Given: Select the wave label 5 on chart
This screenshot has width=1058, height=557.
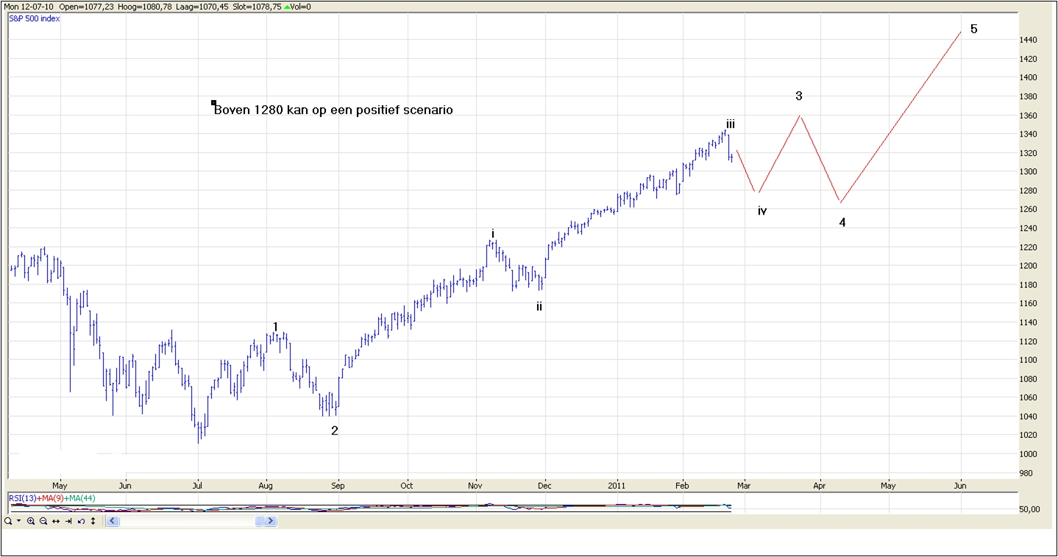Looking at the screenshot, I should click(973, 29).
